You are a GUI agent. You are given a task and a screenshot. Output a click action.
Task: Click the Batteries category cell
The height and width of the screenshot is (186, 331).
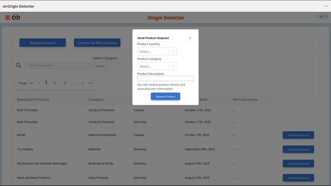click(x=94, y=149)
